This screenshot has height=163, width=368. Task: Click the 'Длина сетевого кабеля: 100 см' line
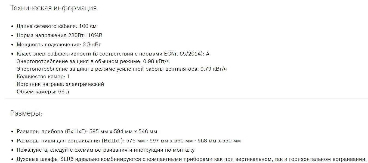(x=57, y=26)
